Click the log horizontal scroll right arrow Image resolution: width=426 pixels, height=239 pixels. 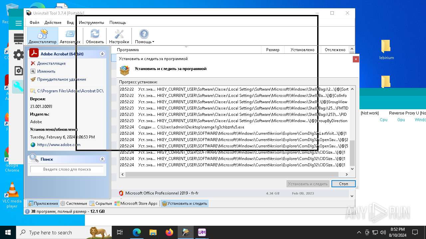click(x=346, y=174)
